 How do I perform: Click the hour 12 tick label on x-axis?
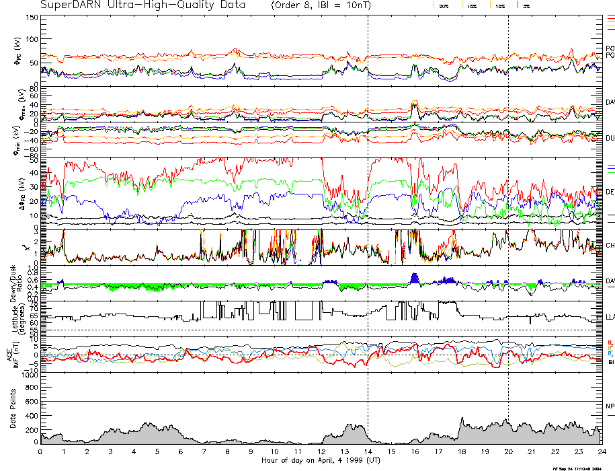pyautogui.click(x=321, y=451)
